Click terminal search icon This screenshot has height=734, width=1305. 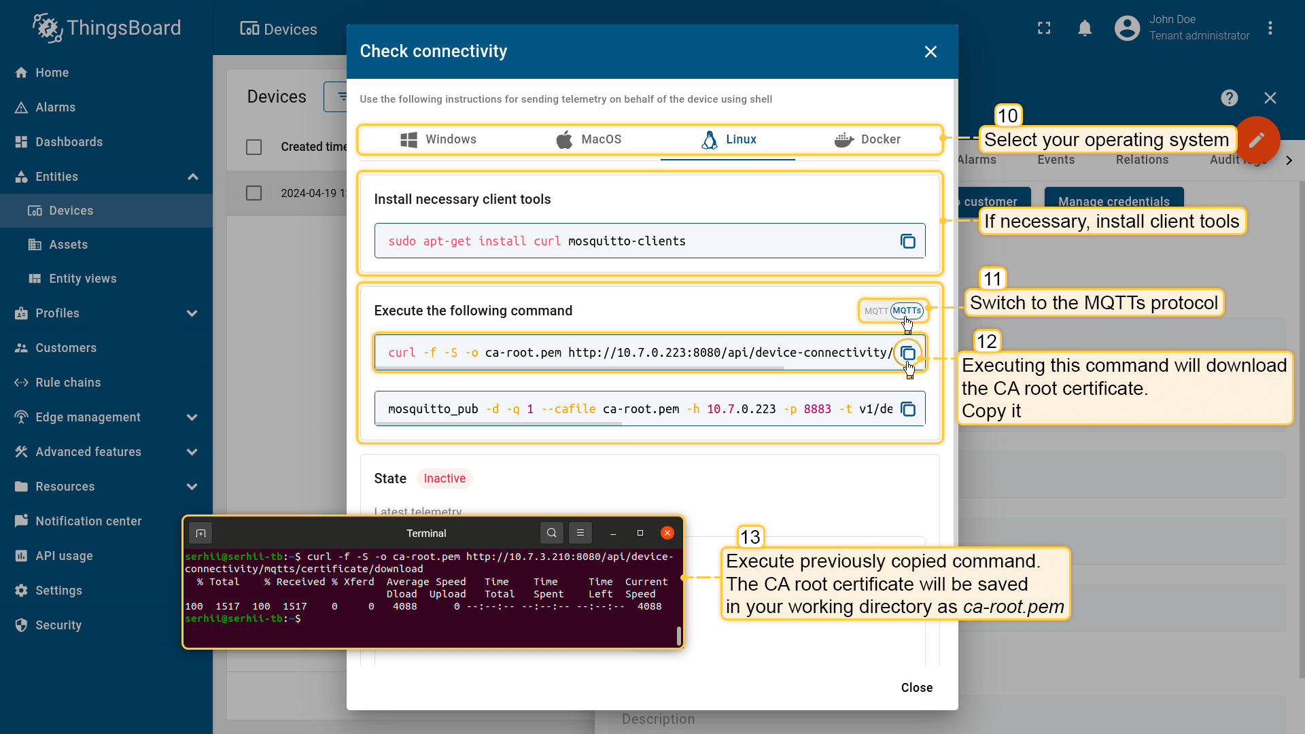tap(551, 533)
